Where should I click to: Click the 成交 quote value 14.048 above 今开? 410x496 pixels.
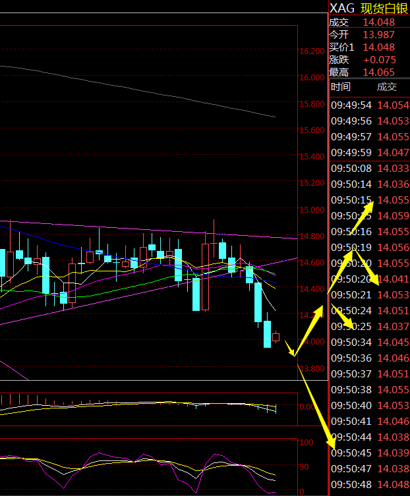[378, 22]
